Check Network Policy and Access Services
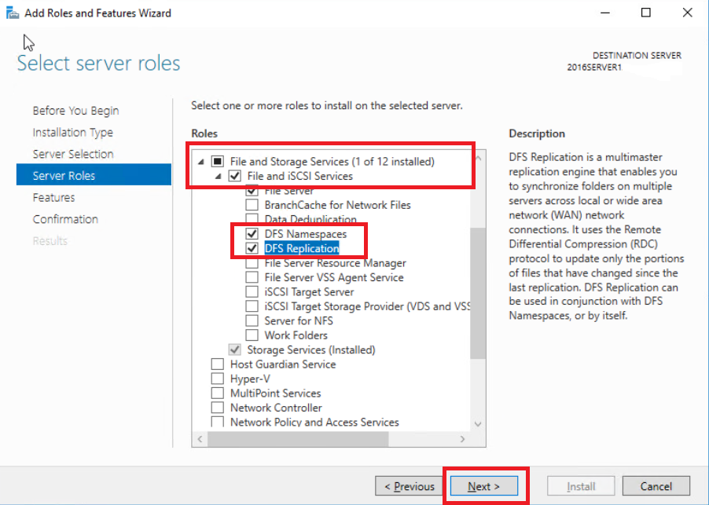Image resolution: width=709 pixels, height=505 pixels. 218,422
